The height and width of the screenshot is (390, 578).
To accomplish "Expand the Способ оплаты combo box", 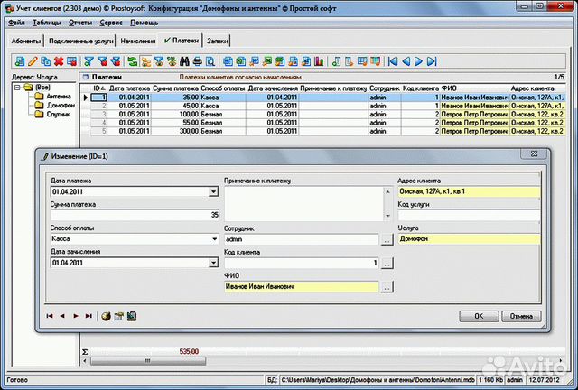I will 213,239.
